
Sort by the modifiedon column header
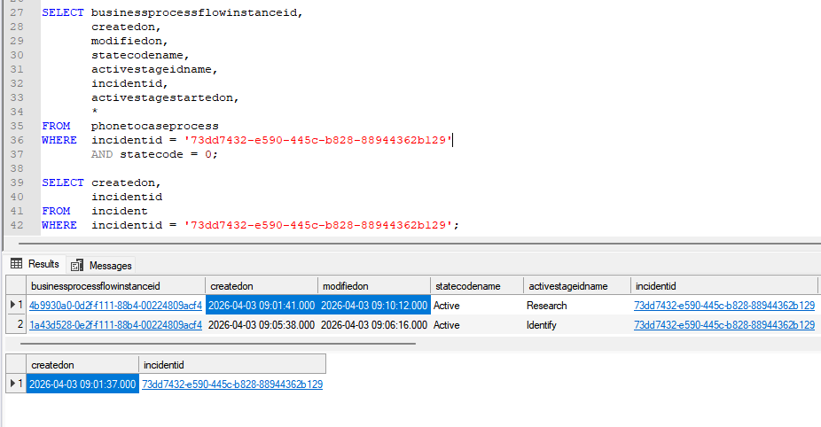pos(345,286)
